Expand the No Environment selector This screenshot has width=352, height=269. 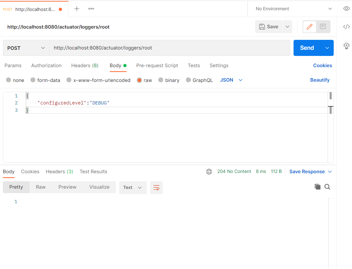(x=294, y=9)
